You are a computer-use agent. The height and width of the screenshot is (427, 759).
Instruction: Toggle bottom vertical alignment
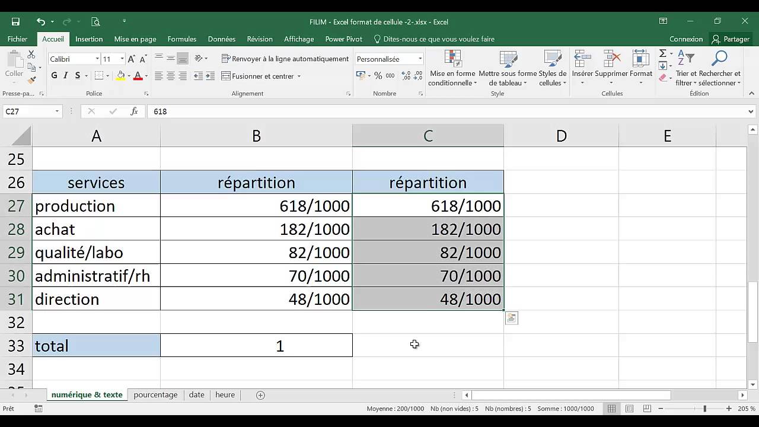click(x=183, y=58)
